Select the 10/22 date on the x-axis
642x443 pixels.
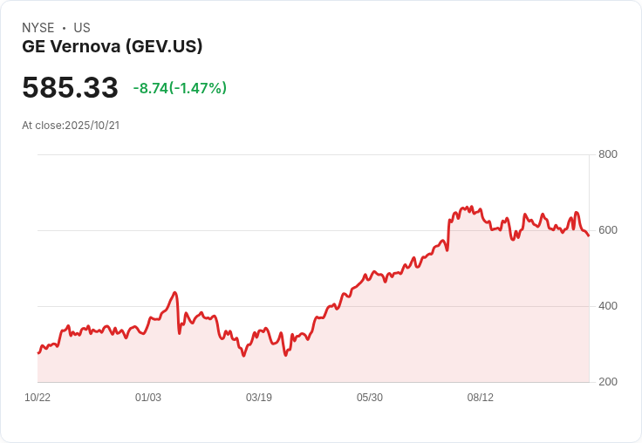tap(38, 398)
